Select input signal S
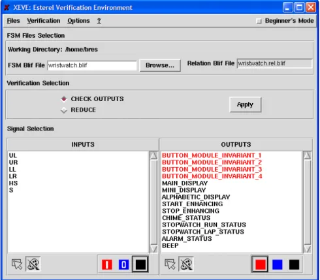Screen dimensions: 320x280 [11, 190]
